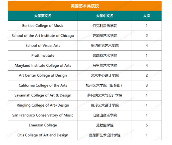
Task: Click the count 4 in Maryland Institute row
Action: (x=147, y=66)
